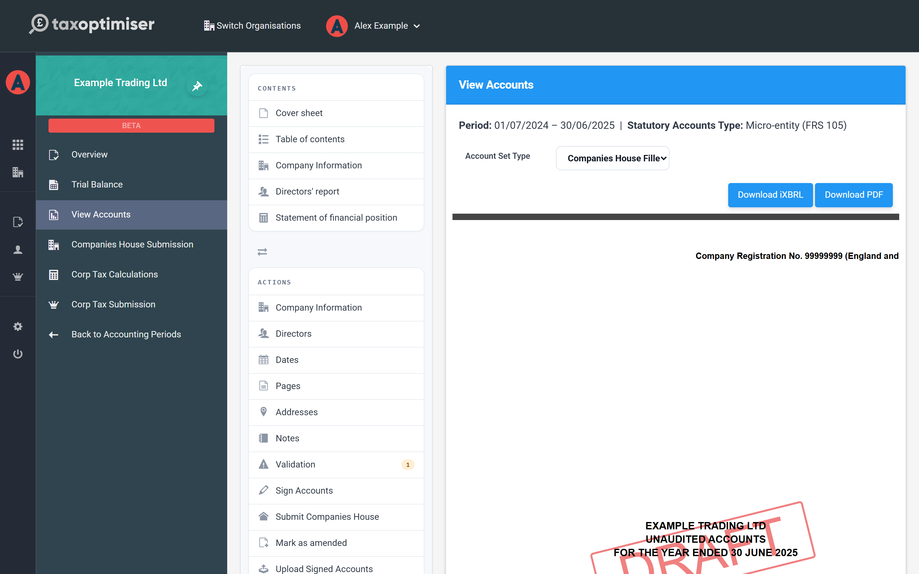Click the Period dates text
919x574 pixels.
point(554,126)
